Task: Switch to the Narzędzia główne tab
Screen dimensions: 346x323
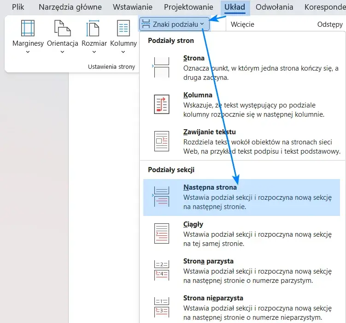Action: point(70,7)
